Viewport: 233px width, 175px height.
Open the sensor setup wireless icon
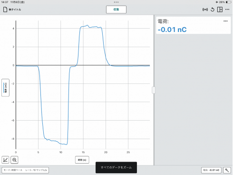(x=205, y=10)
